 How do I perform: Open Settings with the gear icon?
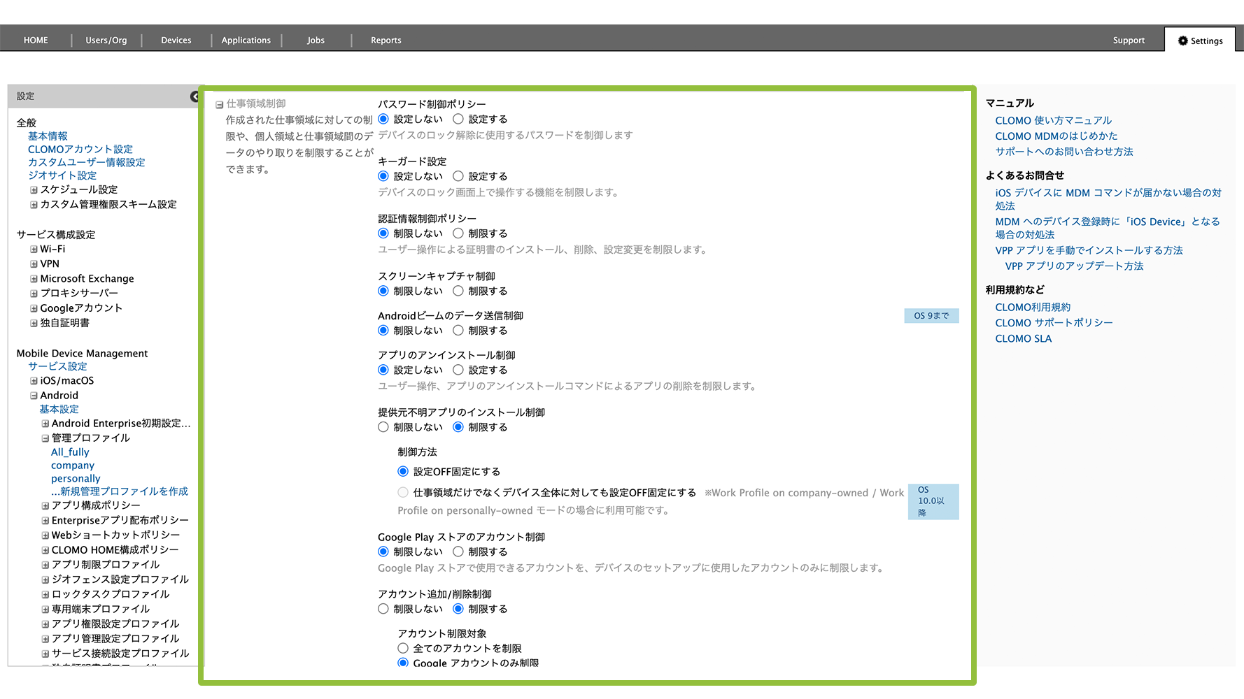pyautogui.click(x=1200, y=41)
